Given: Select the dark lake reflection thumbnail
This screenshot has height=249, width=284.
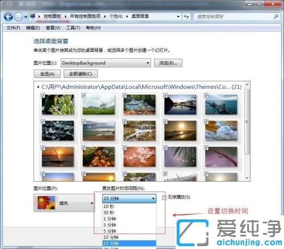Looking at the screenshot, I should tap(181, 105).
